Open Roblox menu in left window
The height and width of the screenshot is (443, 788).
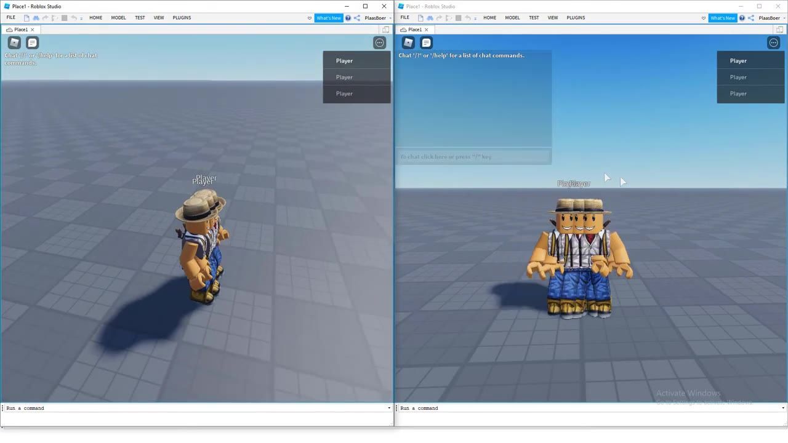[x=14, y=42]
